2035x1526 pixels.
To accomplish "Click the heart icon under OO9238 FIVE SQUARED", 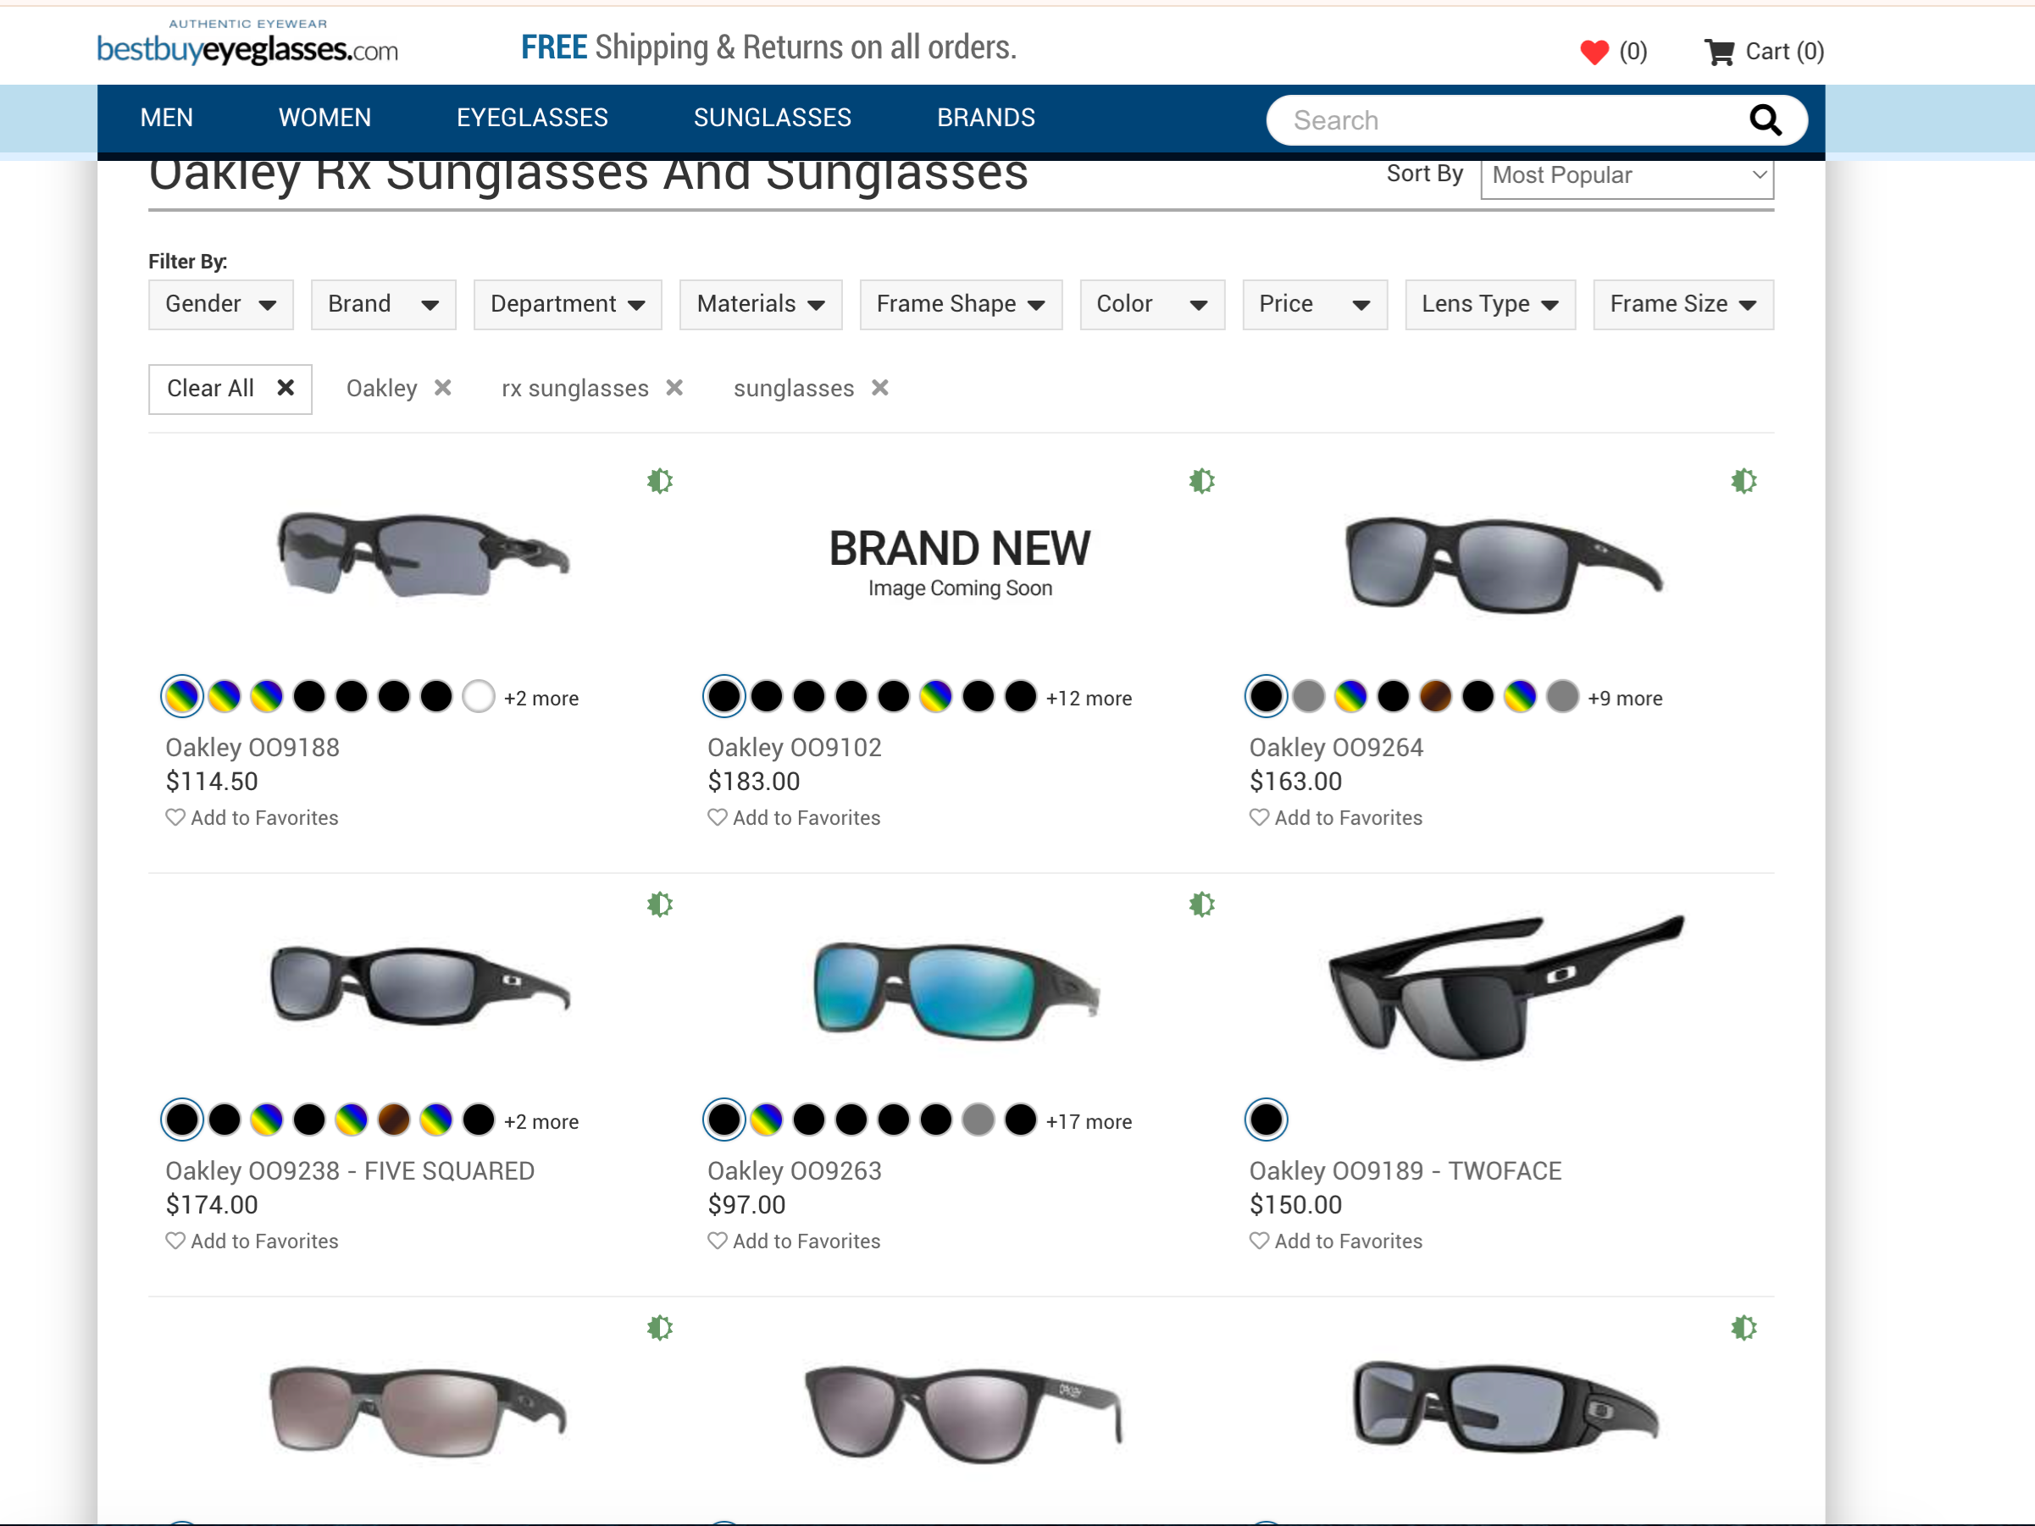I will click(175, 1240).
